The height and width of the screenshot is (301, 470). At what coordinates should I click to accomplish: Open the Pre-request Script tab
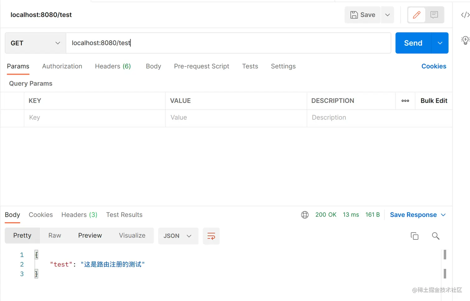[x=201, y=66]
